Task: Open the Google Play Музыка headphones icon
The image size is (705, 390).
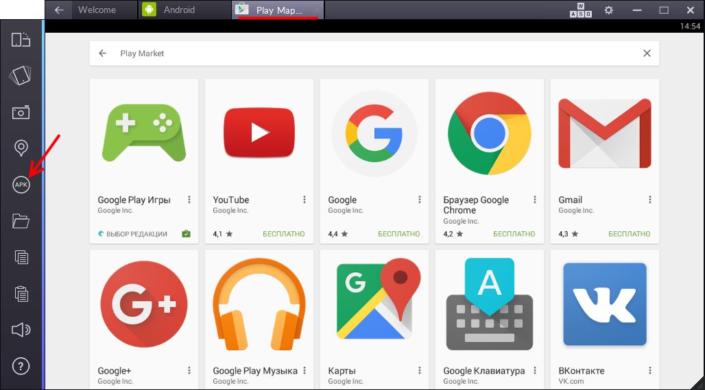Action: click(x=259, y=304)
